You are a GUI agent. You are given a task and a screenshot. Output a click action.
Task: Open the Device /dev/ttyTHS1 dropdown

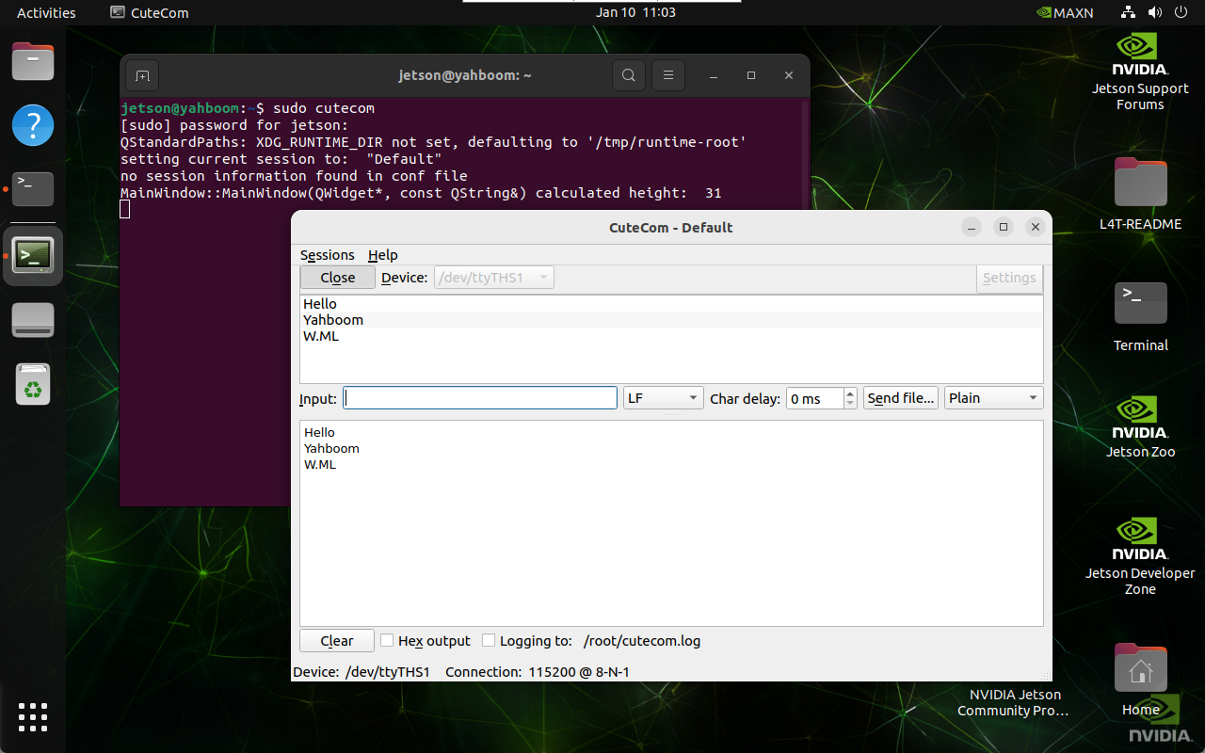tap(493, 278)
